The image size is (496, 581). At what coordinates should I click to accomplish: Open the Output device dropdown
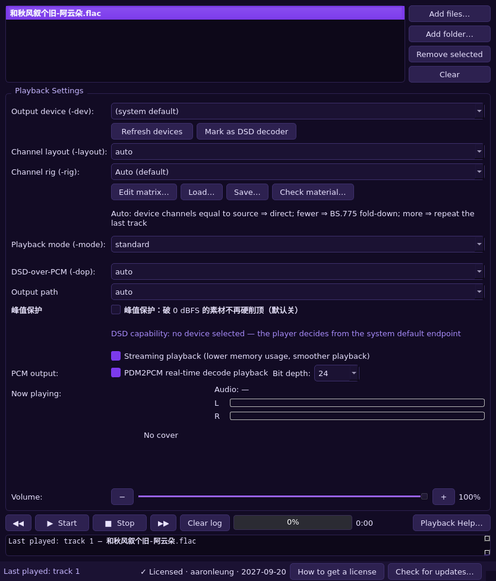click(x=298, y=111)
